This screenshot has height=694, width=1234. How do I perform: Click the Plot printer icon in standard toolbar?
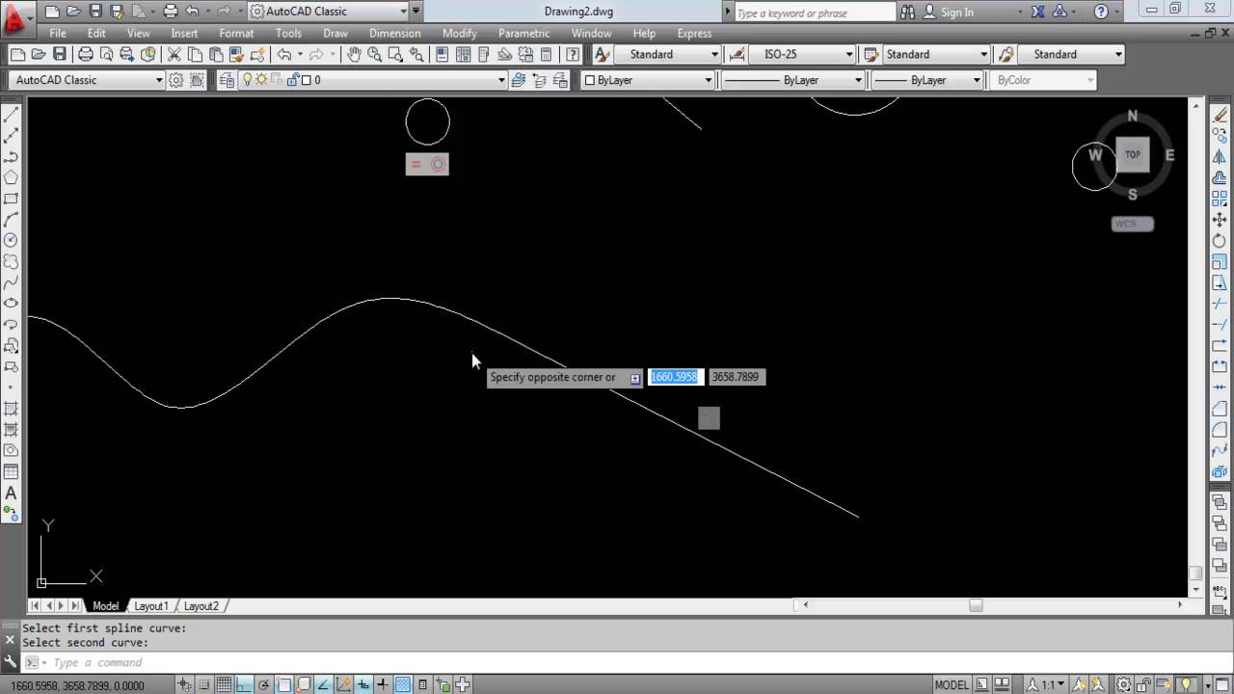[85, 55]
